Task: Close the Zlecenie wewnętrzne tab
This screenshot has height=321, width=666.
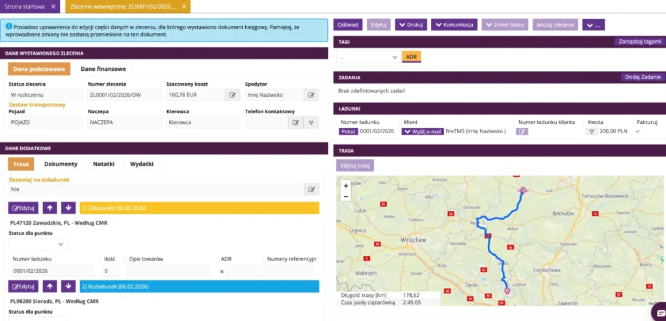Action: tap(183, 6)
